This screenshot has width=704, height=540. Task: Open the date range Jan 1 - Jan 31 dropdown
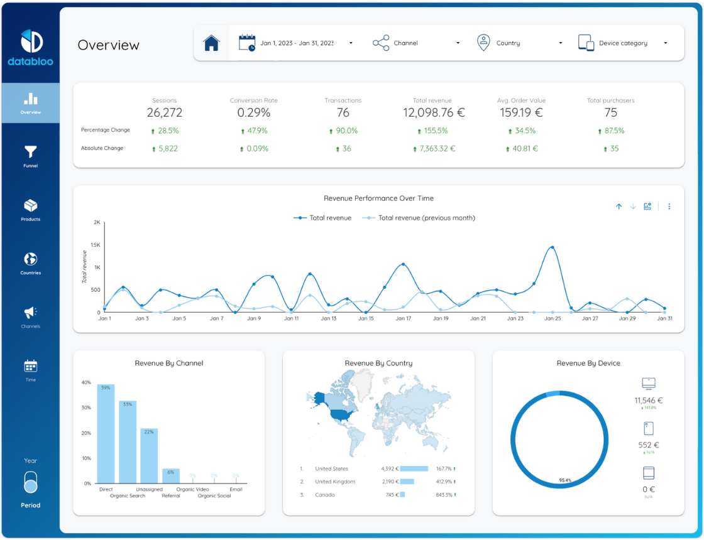296,43
